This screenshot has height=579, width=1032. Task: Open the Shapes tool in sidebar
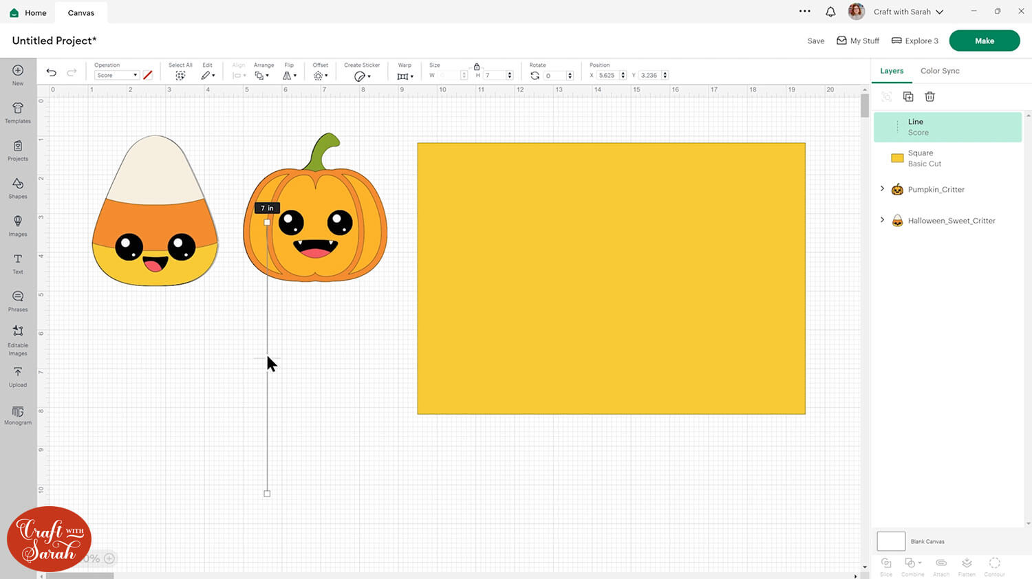[18, 187]
